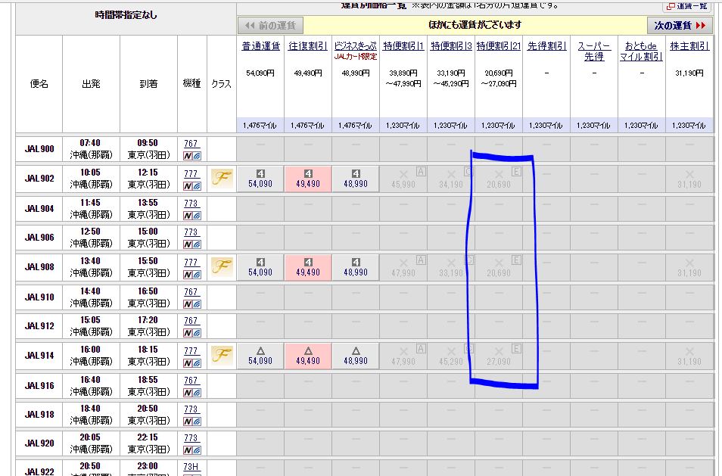Select JAL908 普通運賃 fare 54,090
The width and height of the screenshot is (722, 476).
260,267
